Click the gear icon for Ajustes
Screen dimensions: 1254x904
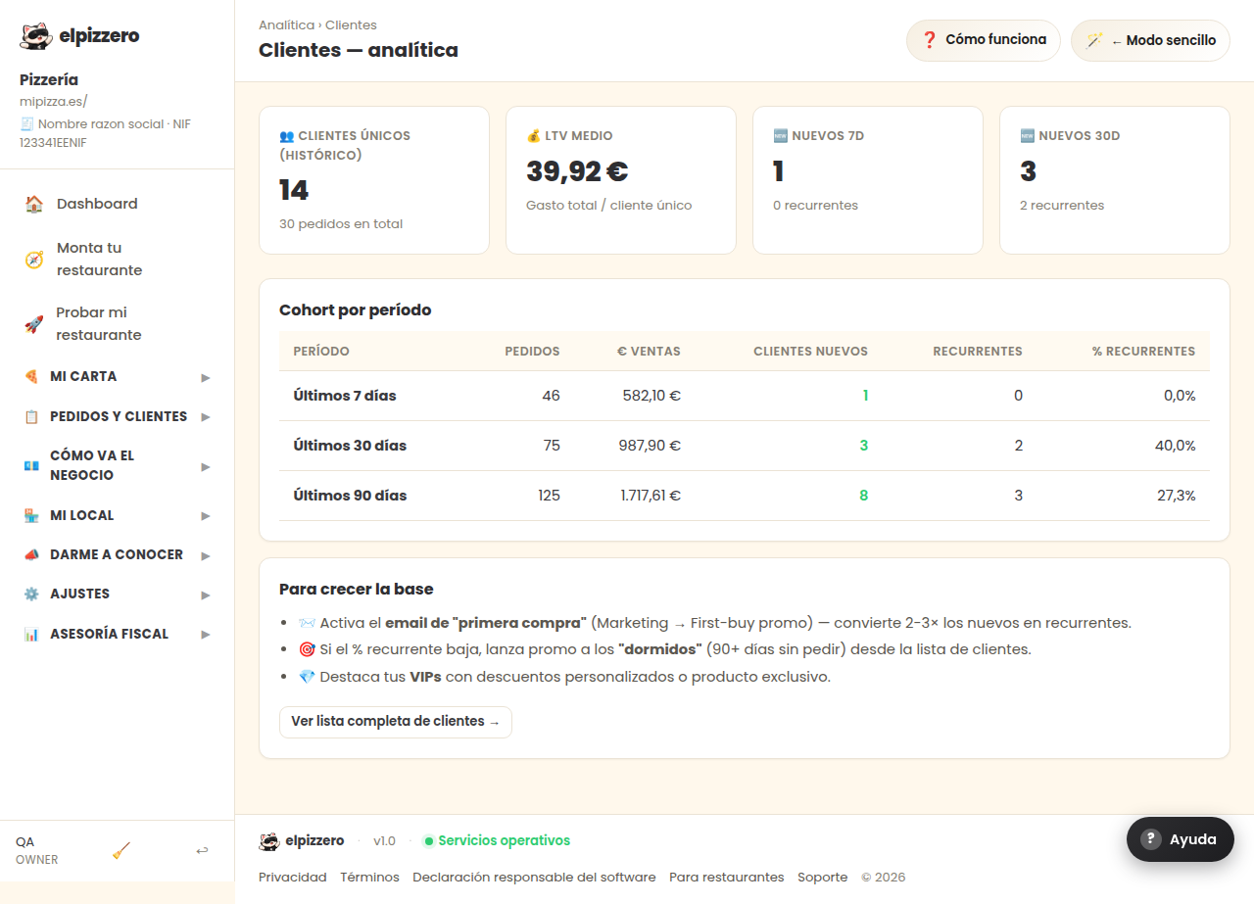tap(31, 594)
